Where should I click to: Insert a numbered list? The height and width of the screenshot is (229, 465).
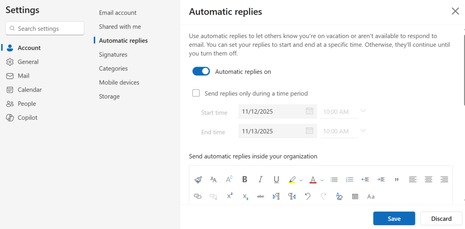349,179
